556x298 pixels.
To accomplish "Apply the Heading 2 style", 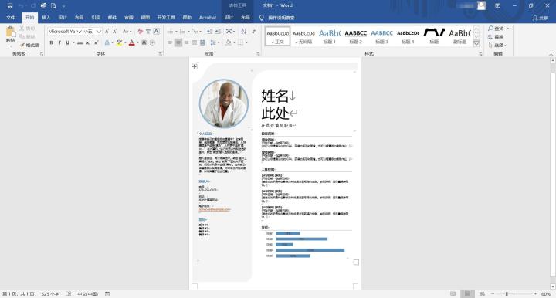I will pos(356,36).
